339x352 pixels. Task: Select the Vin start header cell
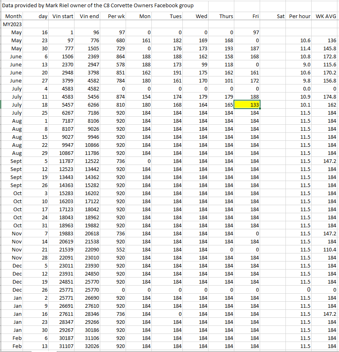pos(63,16)
